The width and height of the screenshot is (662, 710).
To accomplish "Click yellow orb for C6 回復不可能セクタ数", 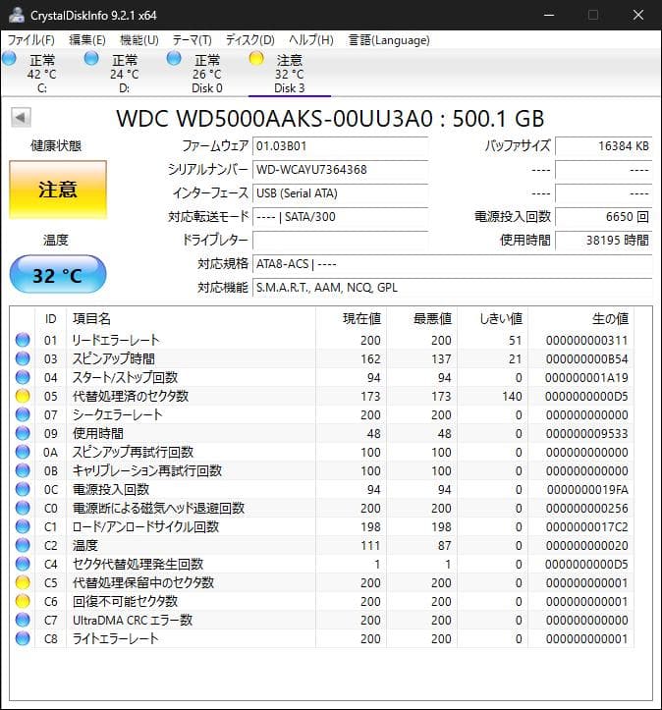I will (23, 601).
